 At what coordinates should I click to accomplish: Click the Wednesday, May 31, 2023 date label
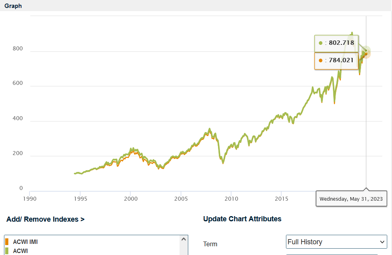pos(351,199)
